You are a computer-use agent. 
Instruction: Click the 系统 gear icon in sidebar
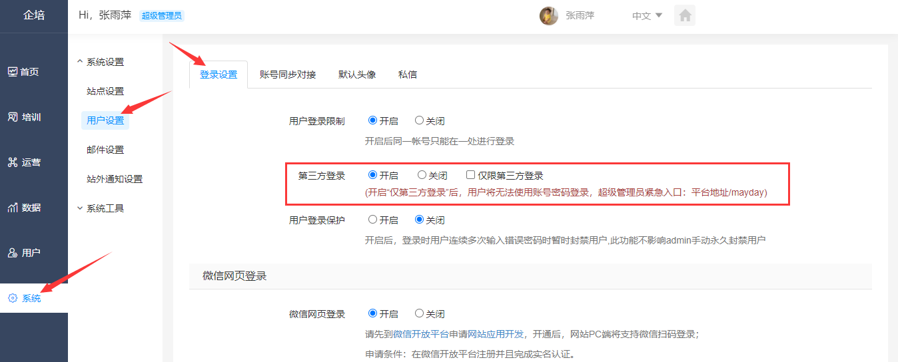point(13,298)
